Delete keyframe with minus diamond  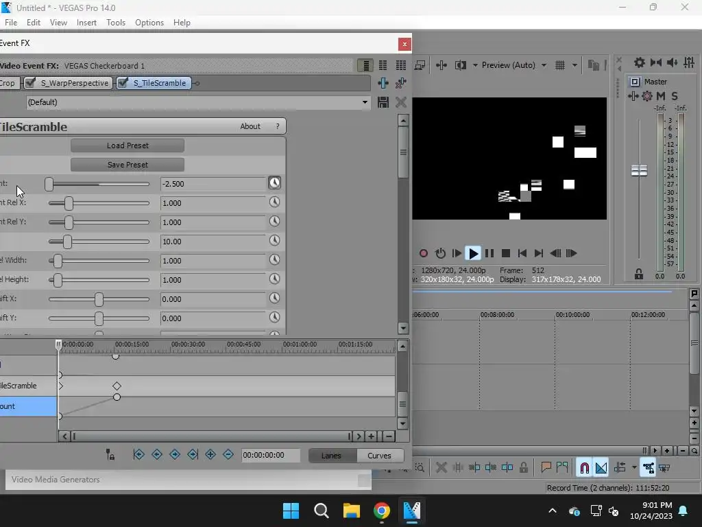(x=228, y=454)
